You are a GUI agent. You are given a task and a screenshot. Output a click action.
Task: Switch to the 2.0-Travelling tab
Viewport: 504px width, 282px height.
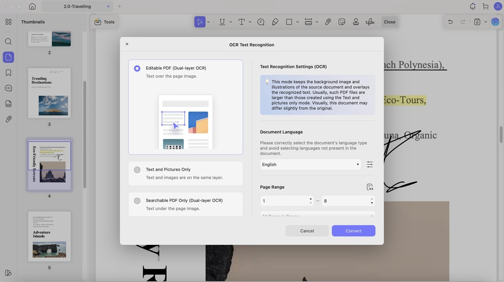point(78,7)
